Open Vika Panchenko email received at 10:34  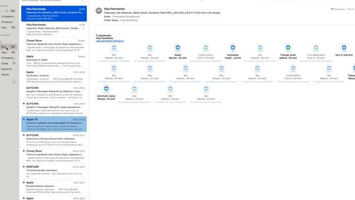pos(54,29)
